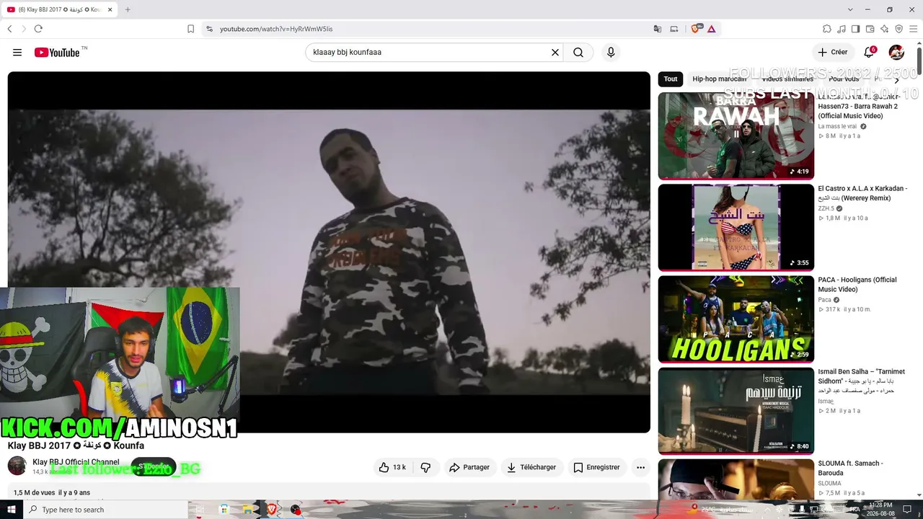Viewport: 923px width, 519px height.
Task: Open the YouTube notifications bell
Action: [870, 52]
